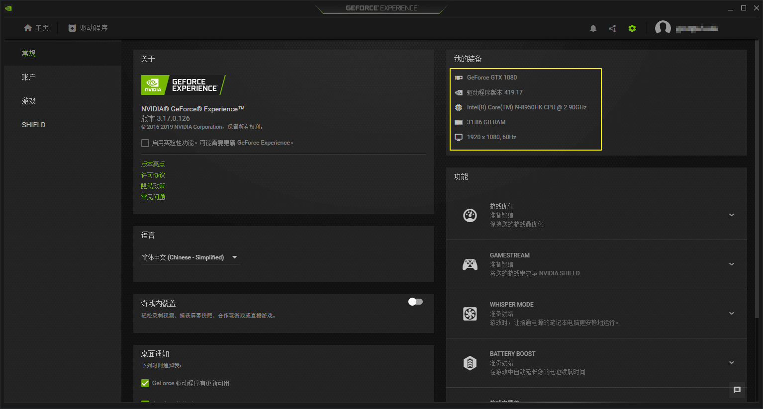Uncheck GeForce driver update notification

tap(145, 383)
